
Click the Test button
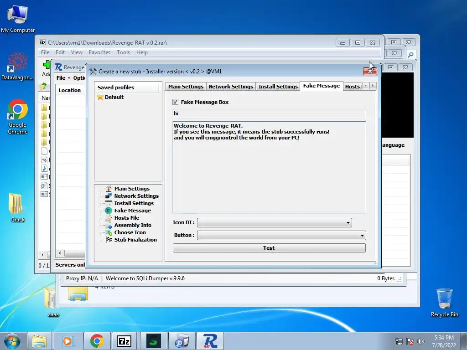pyautogui.click(x=269, y=248)
